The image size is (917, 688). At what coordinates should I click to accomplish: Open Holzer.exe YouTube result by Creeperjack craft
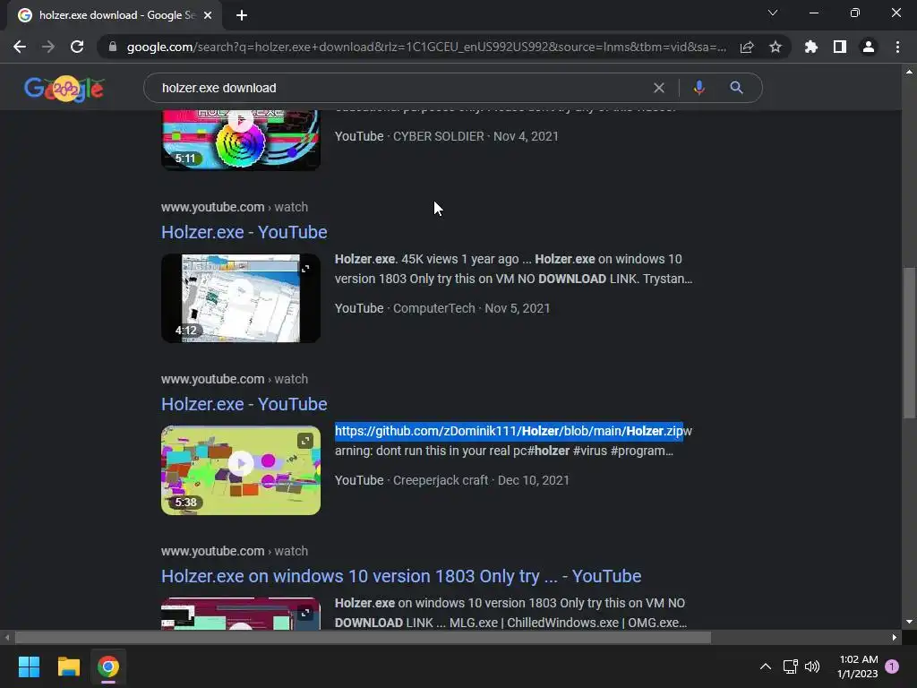(244, 404)
